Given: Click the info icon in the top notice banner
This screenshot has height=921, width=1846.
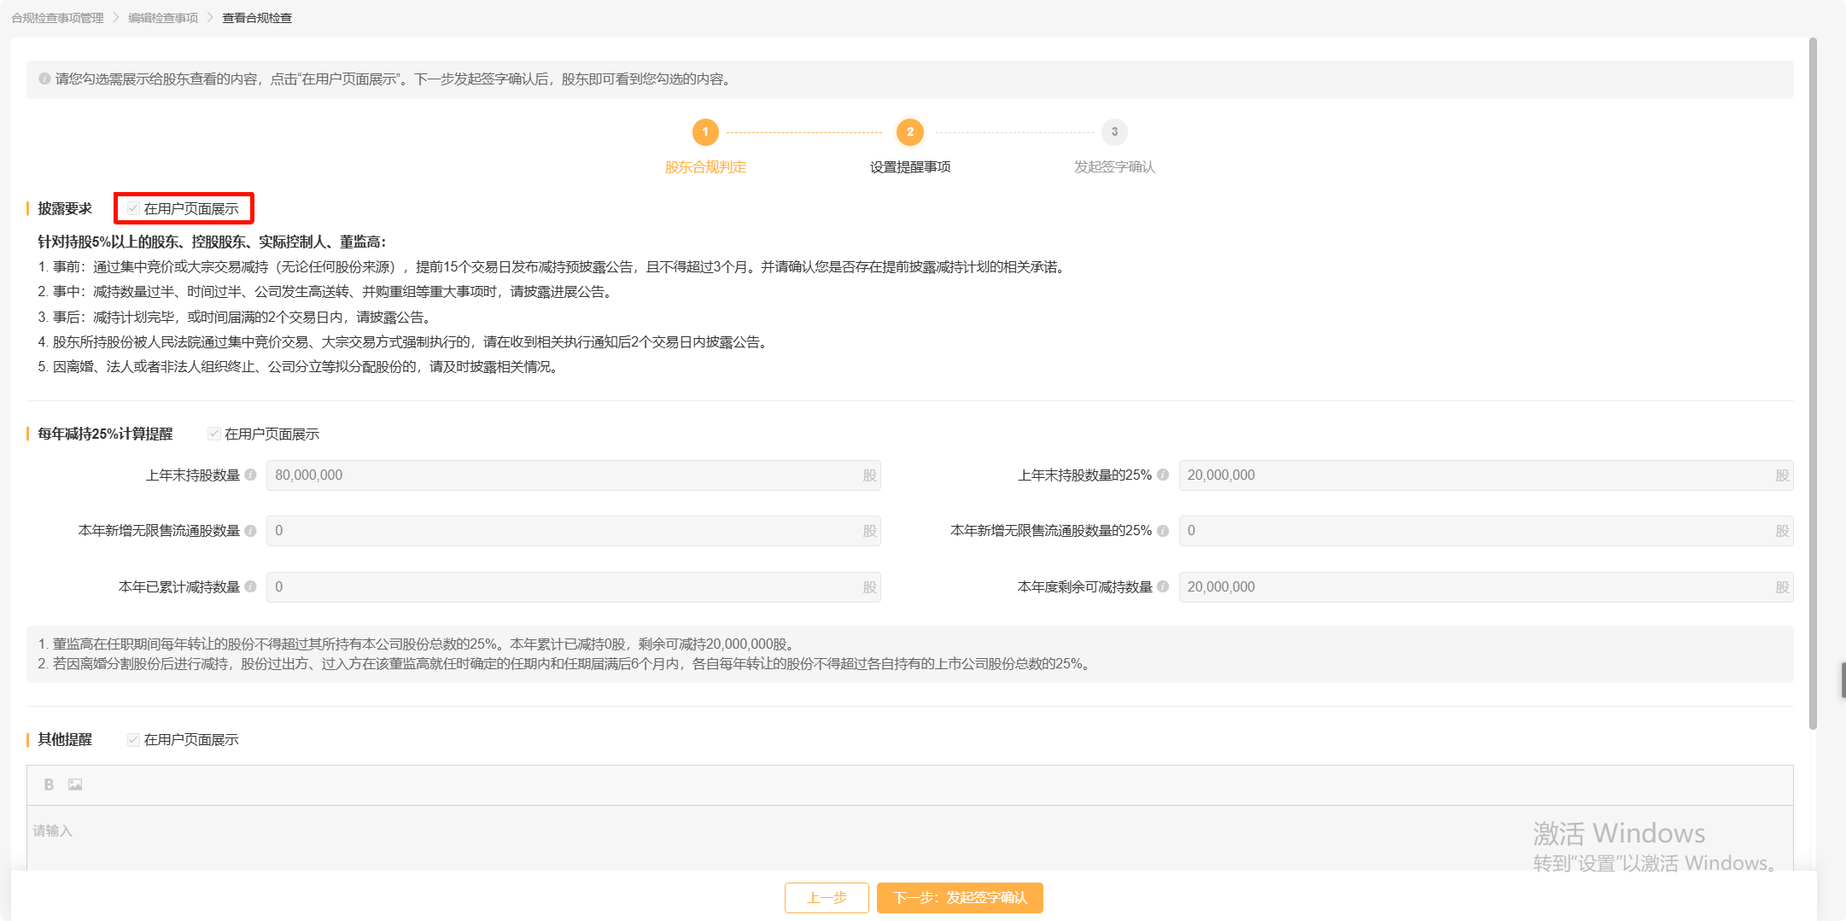Looking at the screenshot, I should point(44,79).
